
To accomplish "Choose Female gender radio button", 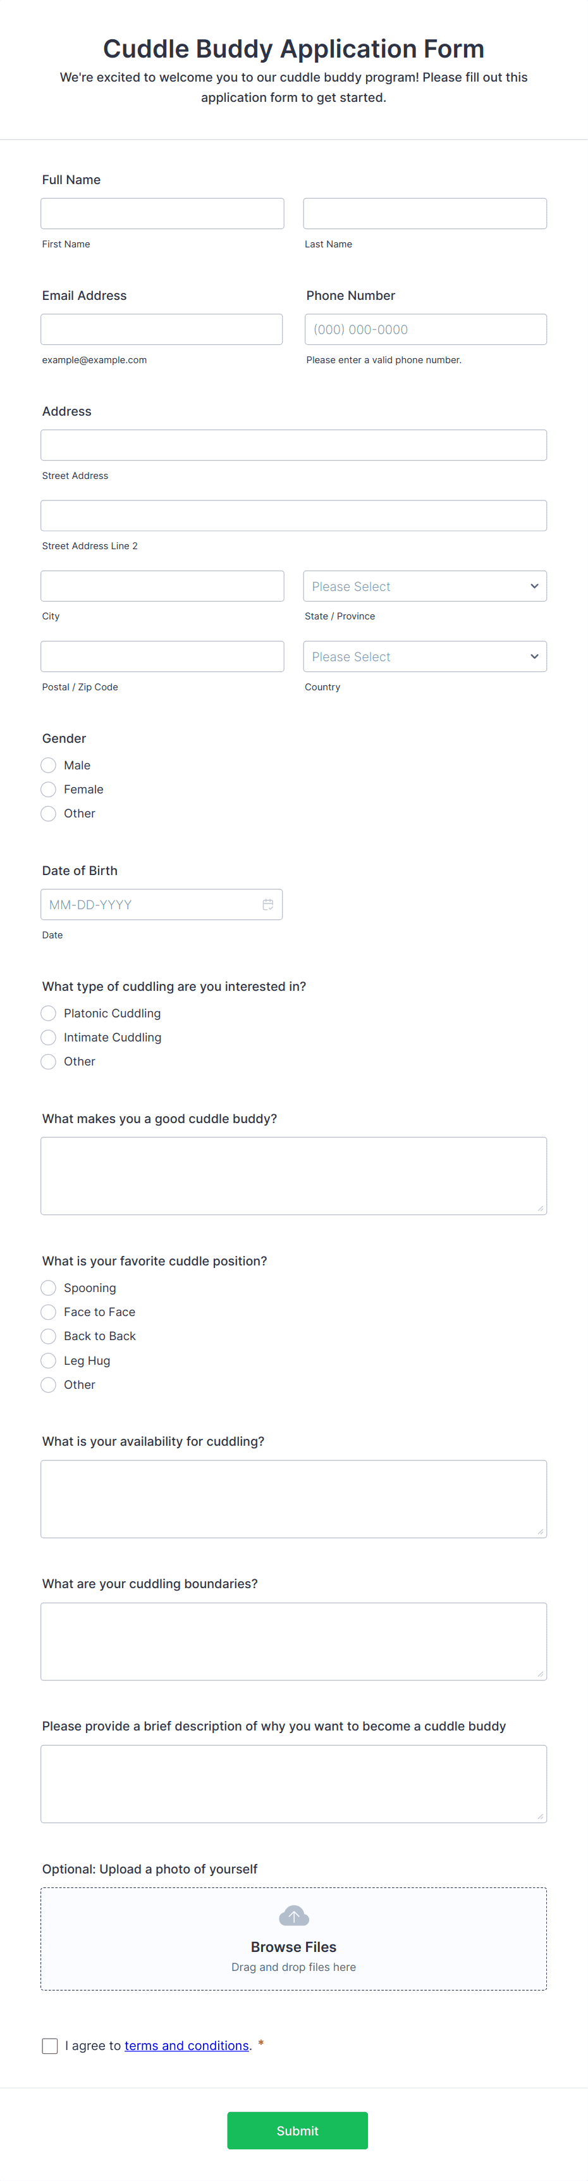I will coord(48,789).
